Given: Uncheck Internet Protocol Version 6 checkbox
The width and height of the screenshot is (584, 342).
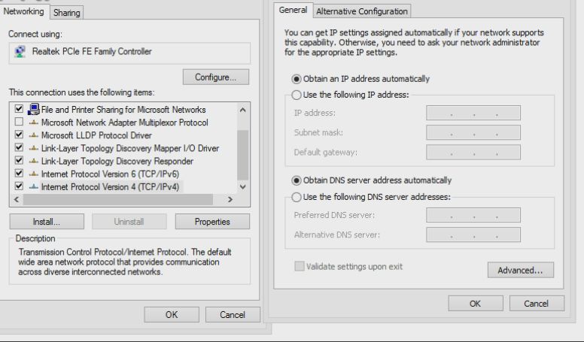Looking at the screenshot, I should (19, 174).
